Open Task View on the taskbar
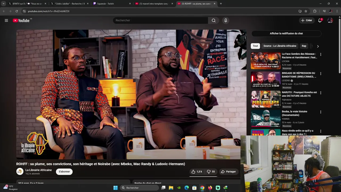This screenshot has width=341, height=192. (163, 188)
